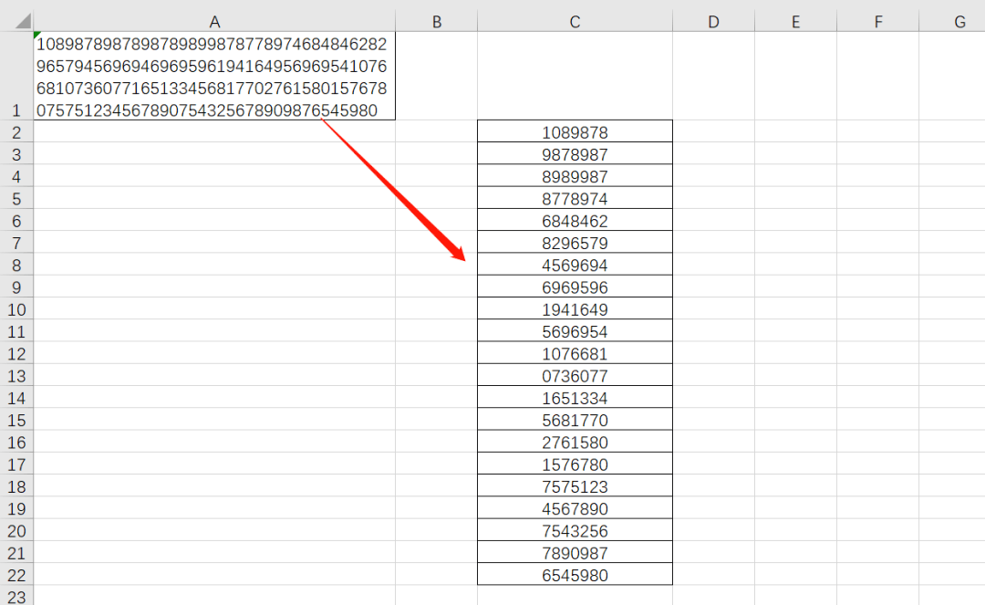
Task: Select column A header
Action: click(x=214, y=22)
